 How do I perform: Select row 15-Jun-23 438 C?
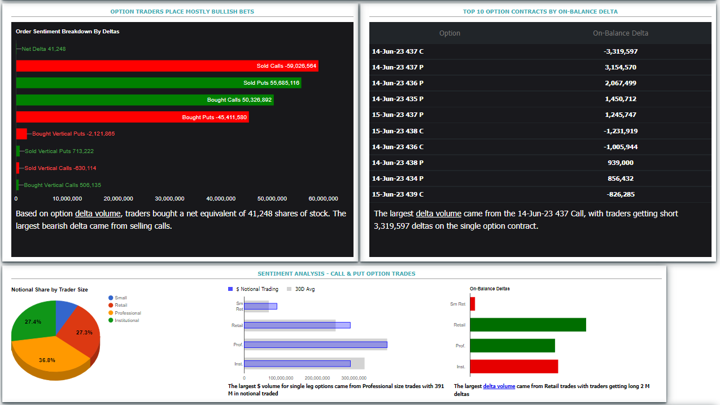(540, 131)
